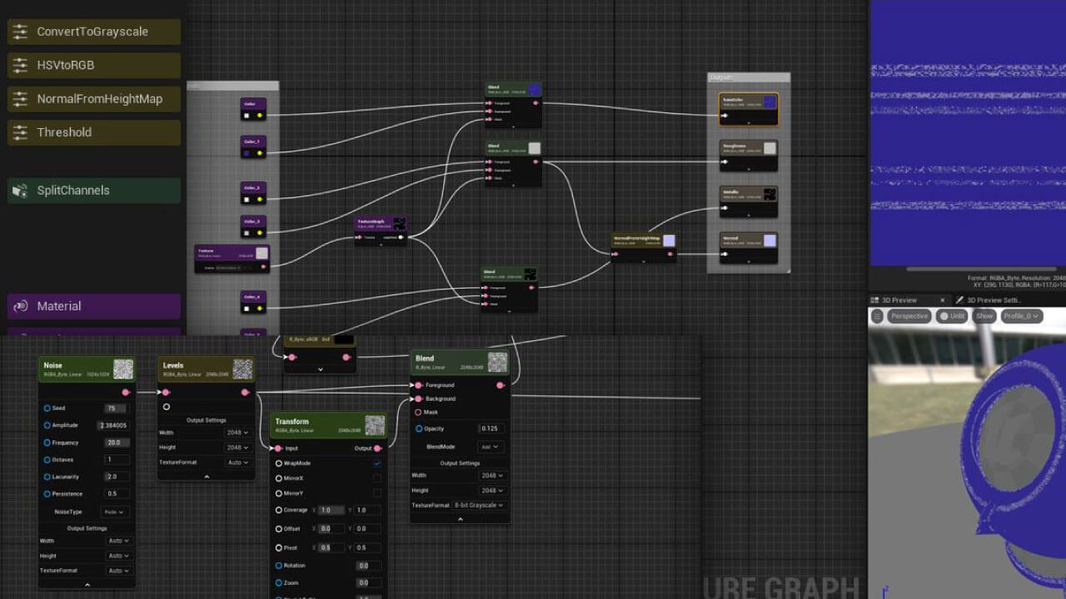Click the Levels node thumbnail preview
This screenshot has width=1066, height=599.
(x=242, y=369)
